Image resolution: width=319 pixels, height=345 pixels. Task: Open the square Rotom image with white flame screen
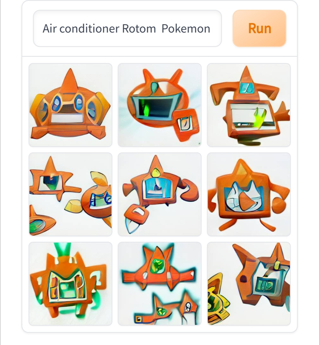(x=249, y=194)
